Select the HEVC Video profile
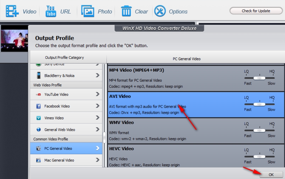Viewport: 285px width, 179px height. [x=196, y=156]
